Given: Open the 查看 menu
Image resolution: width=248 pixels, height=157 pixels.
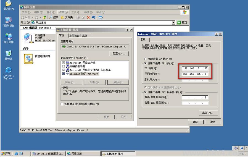Looking at the screenshot, I should point(51,12).
